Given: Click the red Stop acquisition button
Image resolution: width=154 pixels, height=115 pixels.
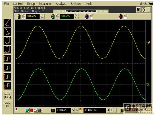Looking at the screenshot, I should pos(32,110).
